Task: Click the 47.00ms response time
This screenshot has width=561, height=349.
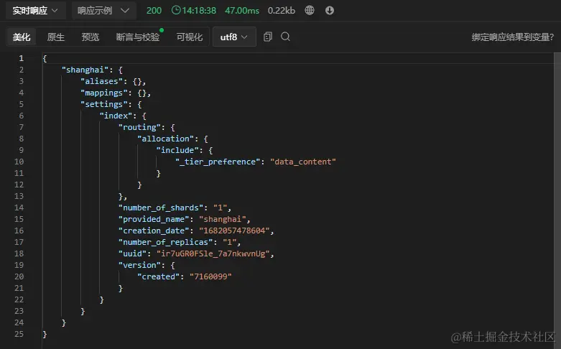Action: tap(242, 10)
